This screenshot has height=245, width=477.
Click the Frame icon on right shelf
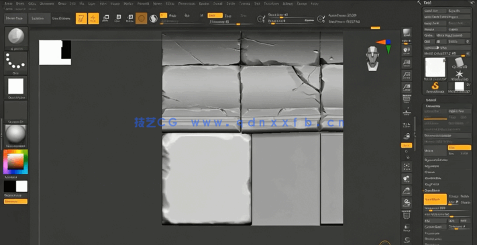[x=407, y=166]
